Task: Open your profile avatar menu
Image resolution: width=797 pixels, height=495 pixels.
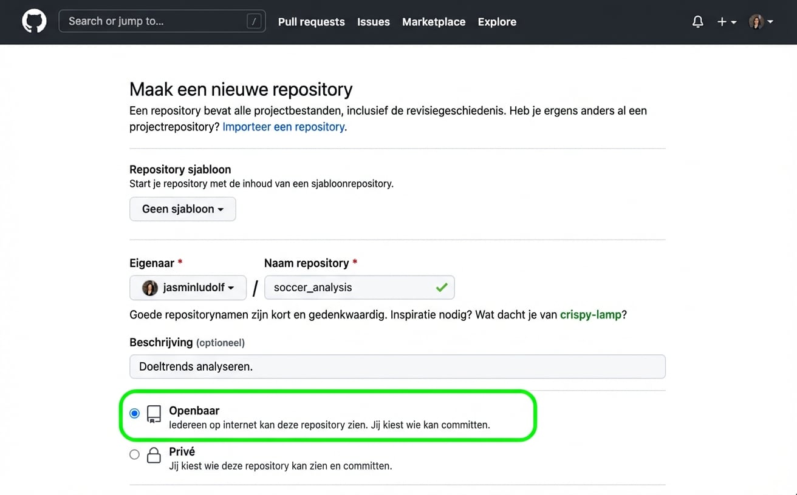Action: point(755,21)
